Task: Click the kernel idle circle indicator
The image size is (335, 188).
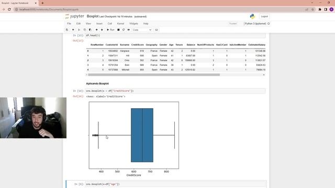Action: [269, 23]
